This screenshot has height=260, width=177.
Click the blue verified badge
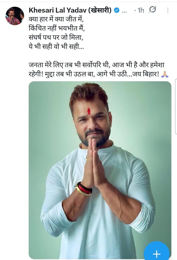click(x=116, y=10)
